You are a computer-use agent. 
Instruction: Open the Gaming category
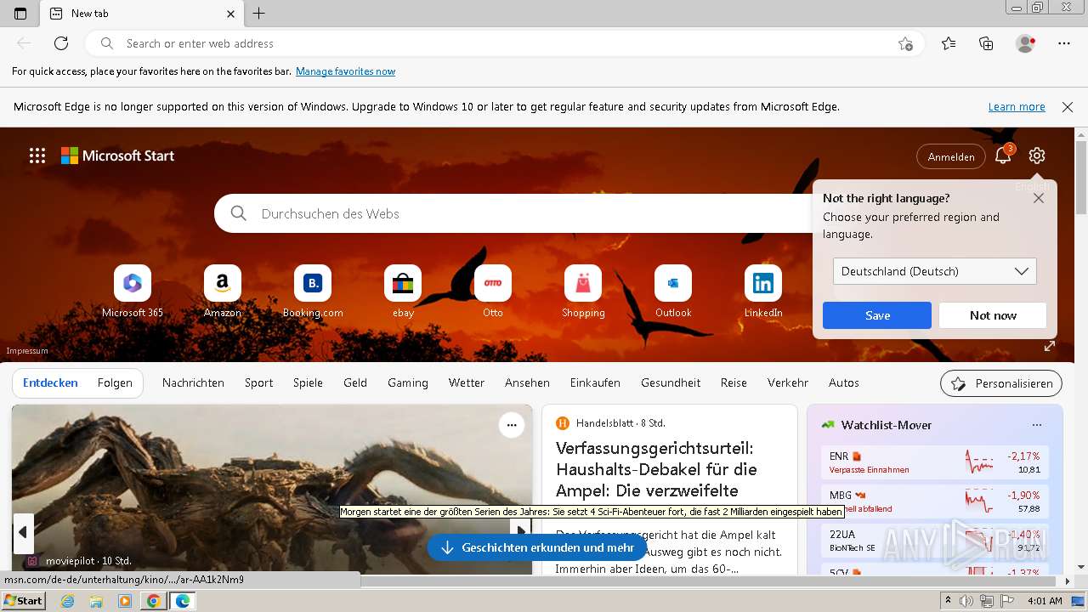[408, 382]
